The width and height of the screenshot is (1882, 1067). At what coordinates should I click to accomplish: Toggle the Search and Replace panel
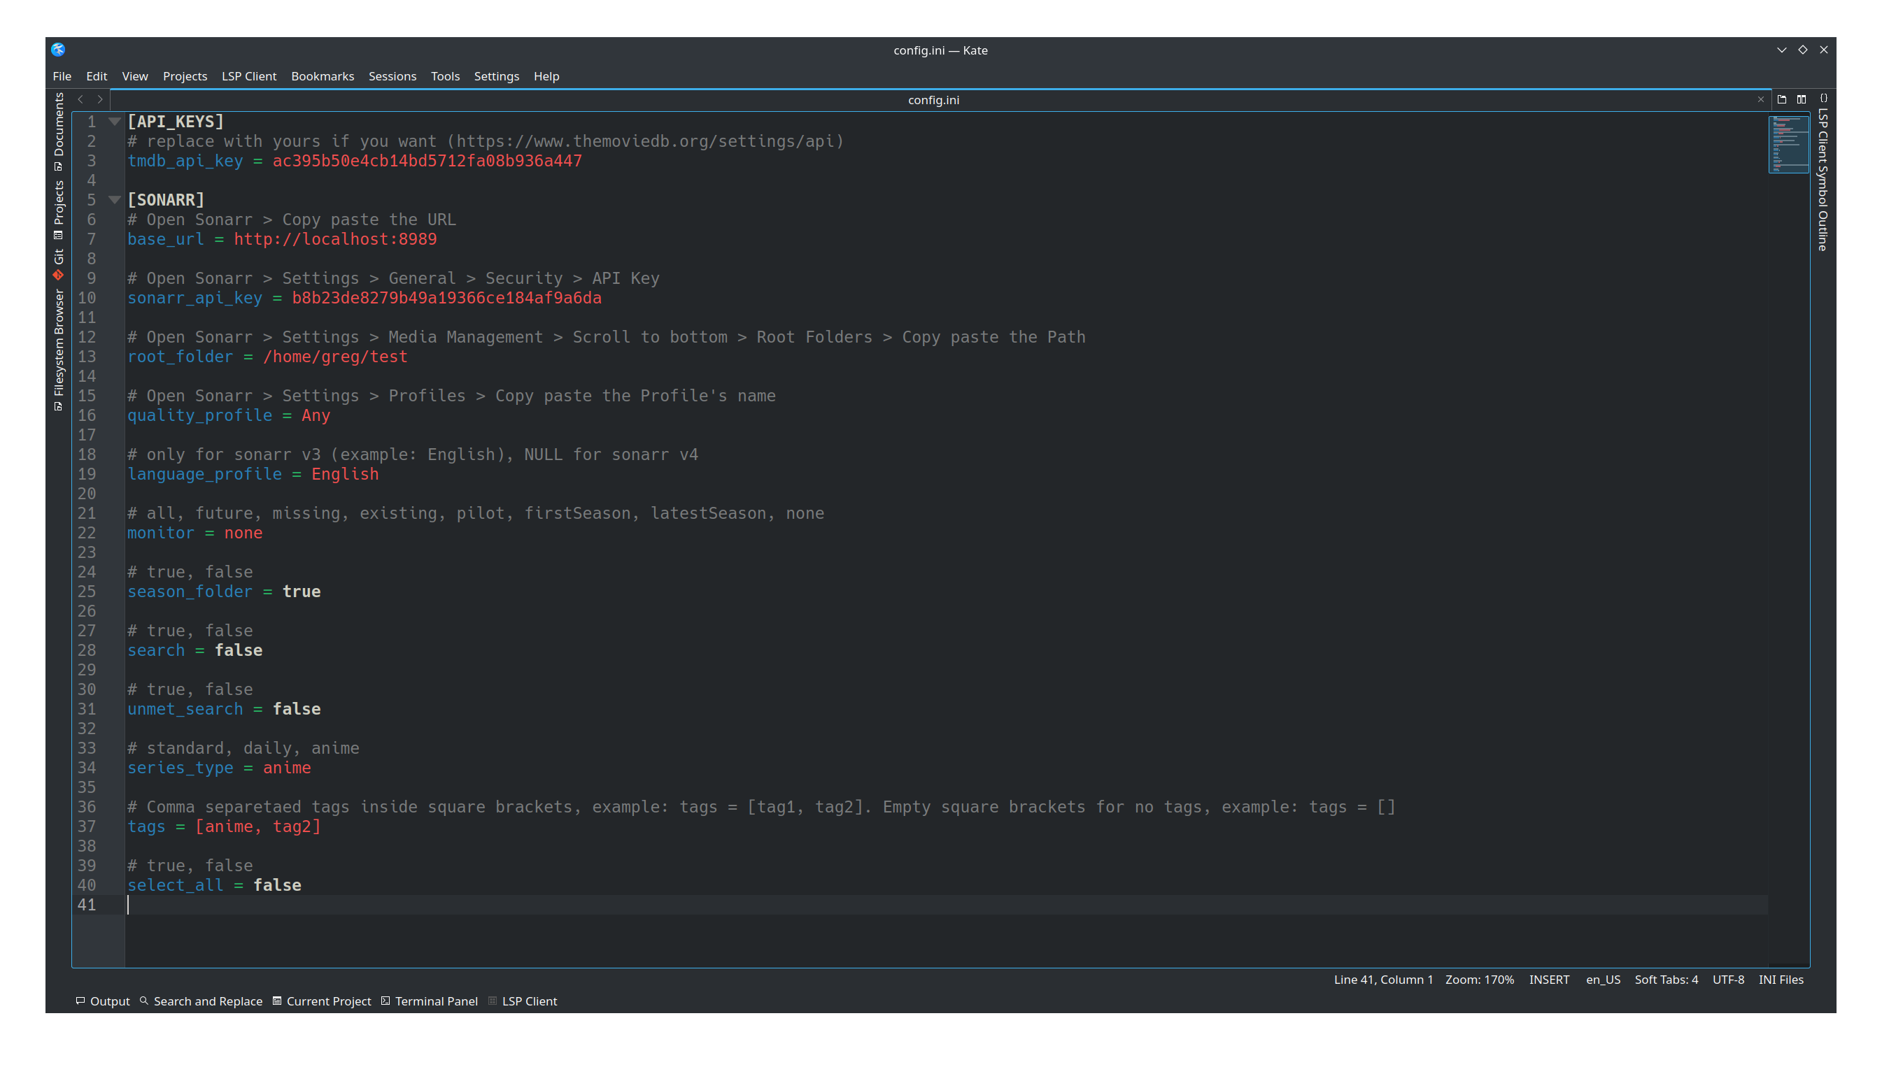point(201,1001)
